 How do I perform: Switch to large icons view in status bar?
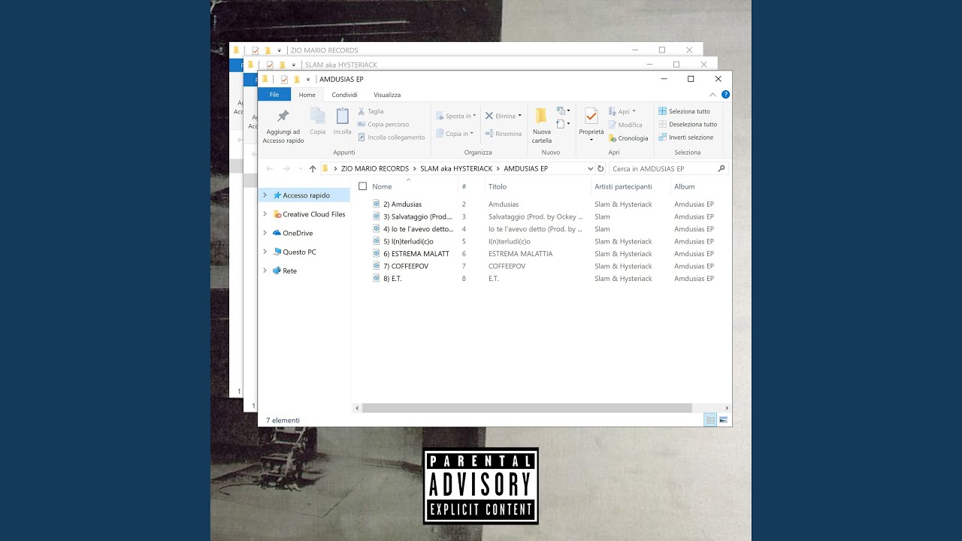(723, 420)
